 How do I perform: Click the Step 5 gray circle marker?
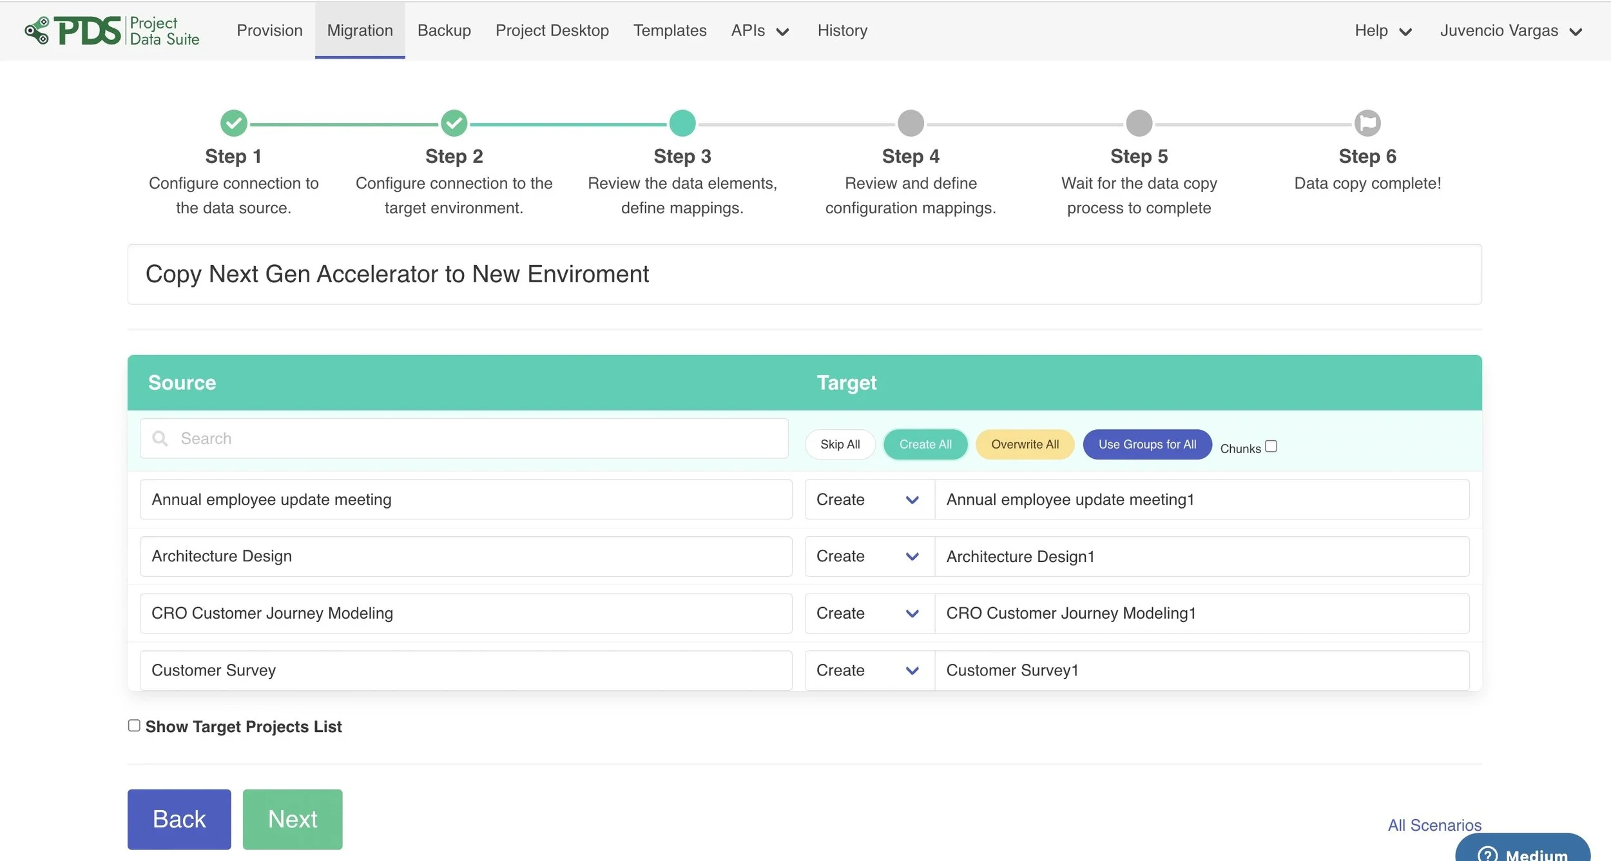1139,122
